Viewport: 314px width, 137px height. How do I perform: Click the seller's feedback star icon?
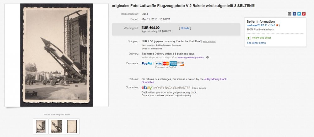click(277, 25)
